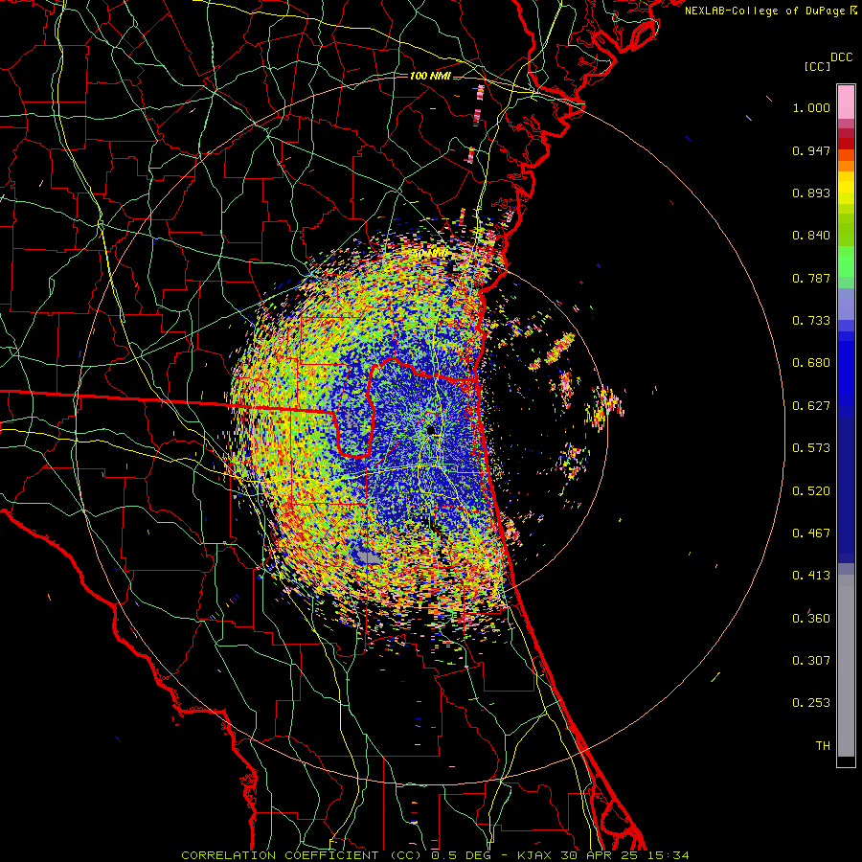Screen dimensions: 862x862
Task: Click the 0.467 scale value
Action: tap(811, 533)
